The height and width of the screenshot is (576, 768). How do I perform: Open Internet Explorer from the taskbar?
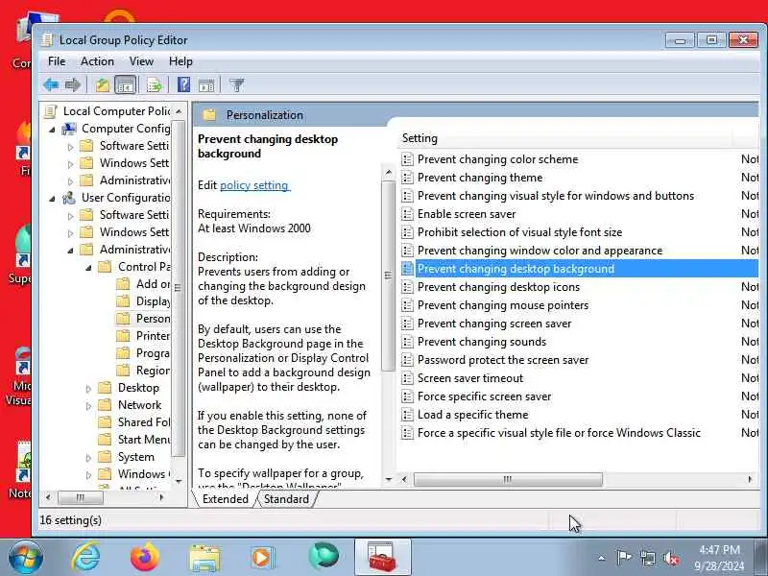(x=86, y=558)
